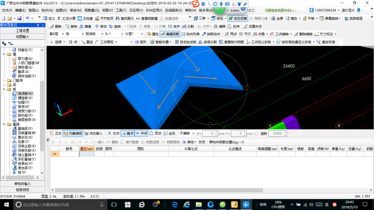Click the 删除 delete tool
This screenshot has height=210, width=374.
click(56, 26)
